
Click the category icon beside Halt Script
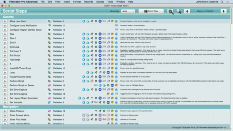[x=49, y=60]
